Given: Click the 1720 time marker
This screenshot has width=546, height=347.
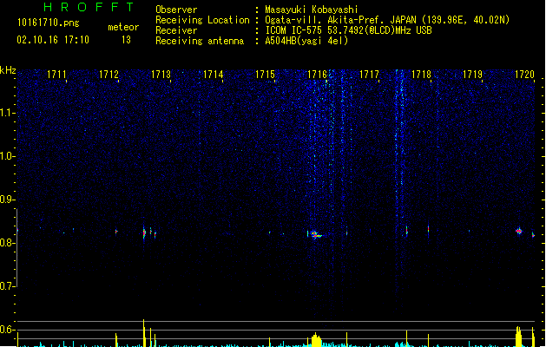Looking at the screenshot, I should tap(525, 75).
